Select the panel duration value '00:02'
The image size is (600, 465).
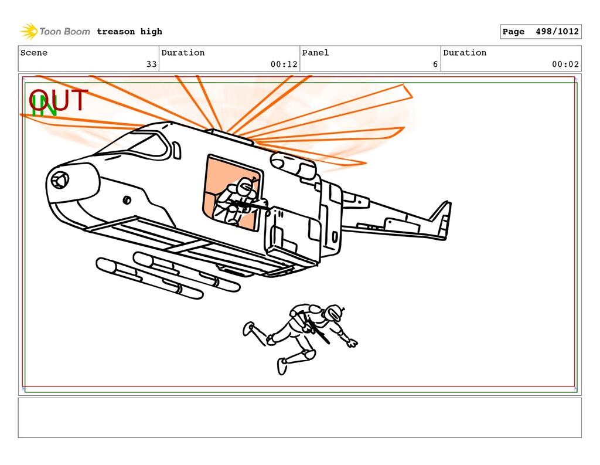[x=565, y=64]
